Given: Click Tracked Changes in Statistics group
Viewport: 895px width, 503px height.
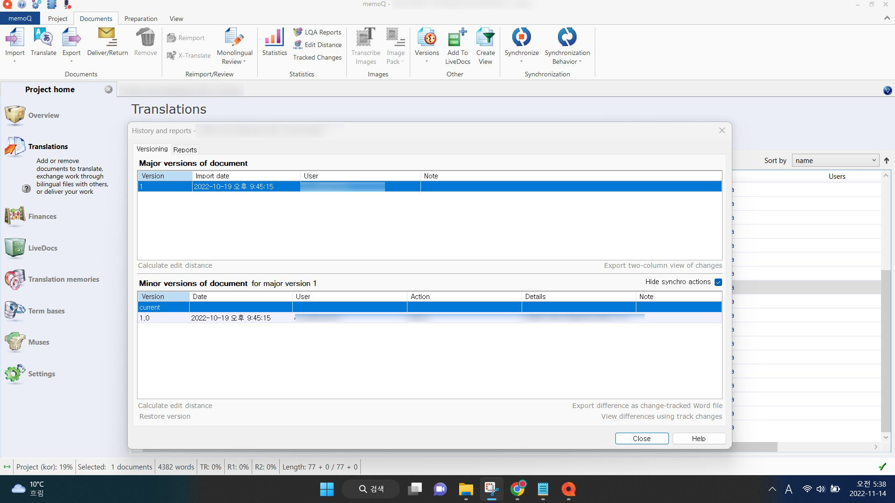Looking at the screenshot, I should click(x=317, y=57).
